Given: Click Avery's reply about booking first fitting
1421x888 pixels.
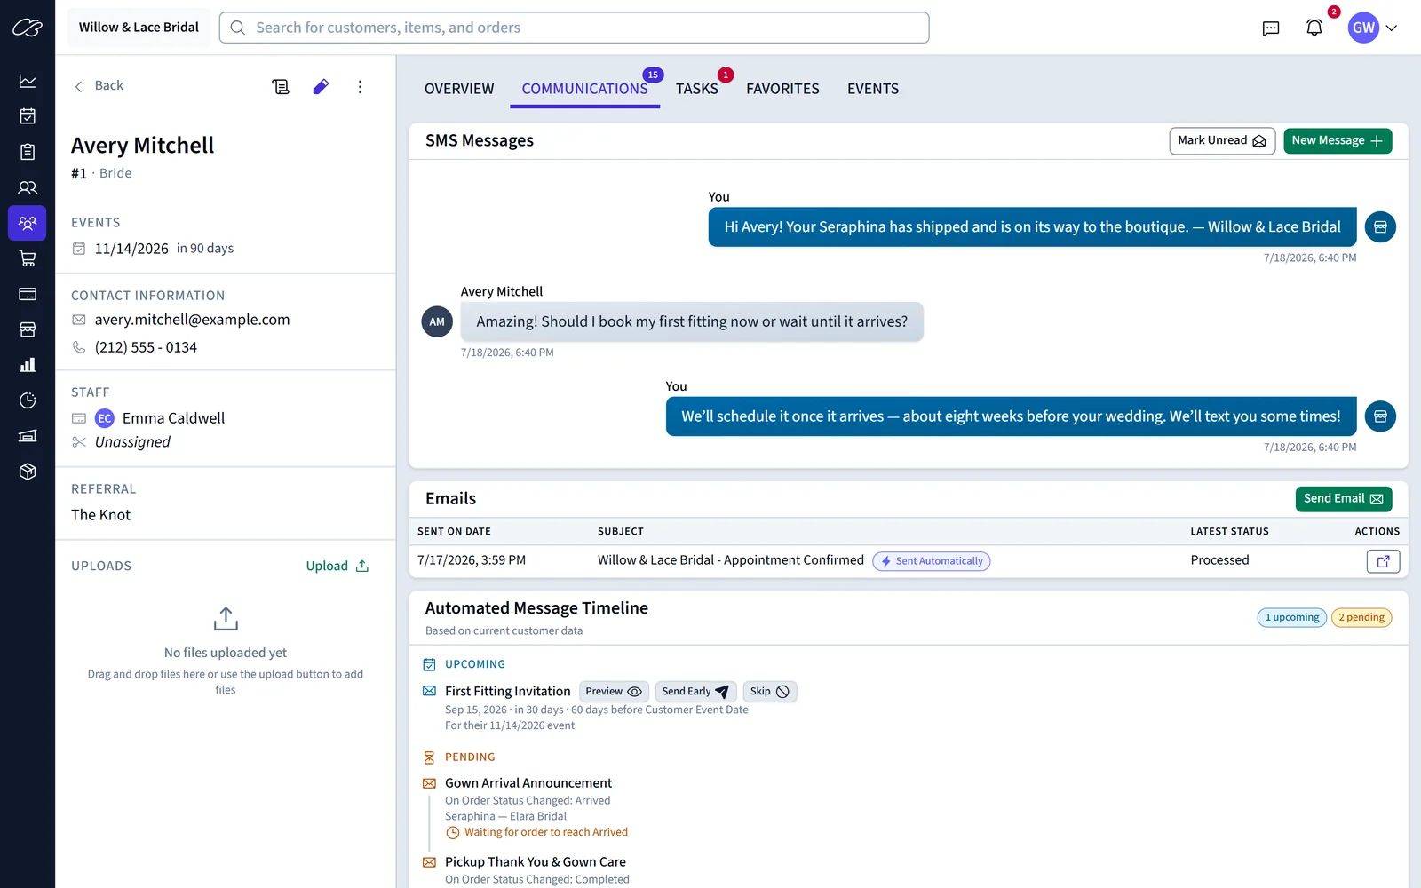Looking at the screenshot, I should pos(692,321).
